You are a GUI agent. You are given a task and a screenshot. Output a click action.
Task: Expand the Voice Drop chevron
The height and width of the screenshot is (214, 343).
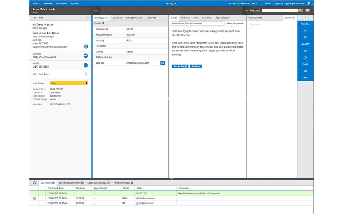point(86,74)
